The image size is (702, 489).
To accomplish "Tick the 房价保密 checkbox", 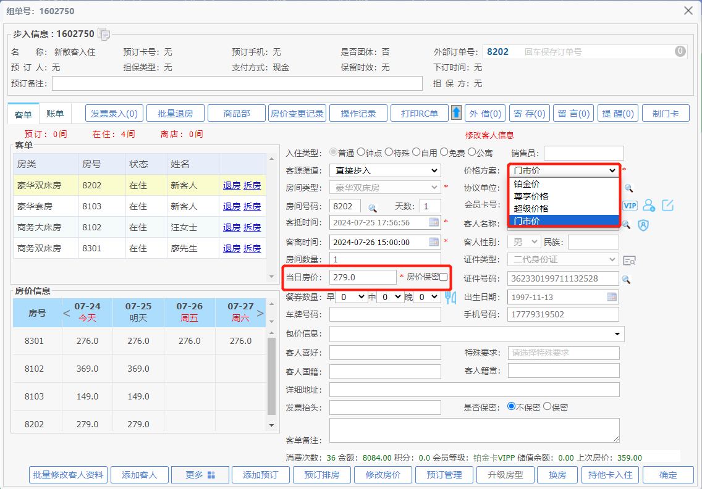I will click(x=443, y=277).
